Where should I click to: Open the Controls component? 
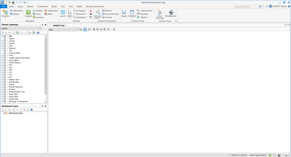pos(107,17)
